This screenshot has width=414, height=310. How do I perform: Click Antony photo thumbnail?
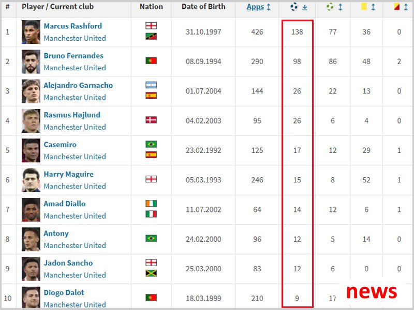pyautogui.click(x=31, y=239)
